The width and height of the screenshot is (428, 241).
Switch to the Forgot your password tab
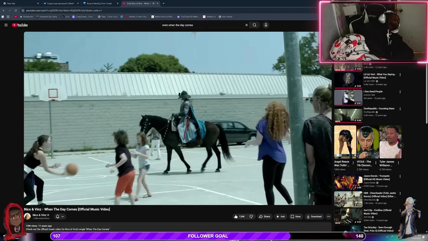pyautogui.click(x=60, y=3)
